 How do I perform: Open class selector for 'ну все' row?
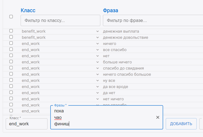pos(97,81)
